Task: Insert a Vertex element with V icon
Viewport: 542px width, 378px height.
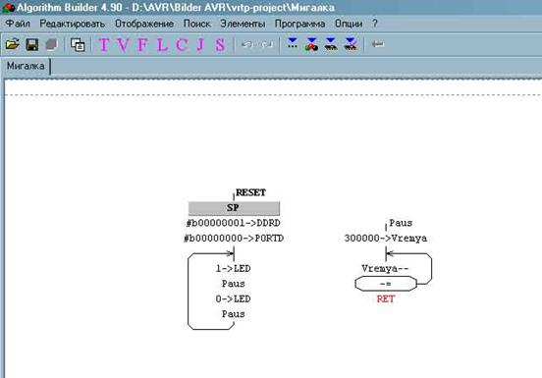Action: [123, 44]
